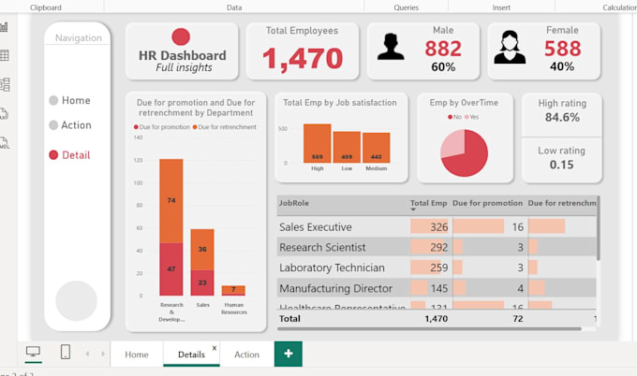This screenshot has width=637, height=376.
Task: Click Research & Development retrenchment segment 74
Action: (171, 201)
